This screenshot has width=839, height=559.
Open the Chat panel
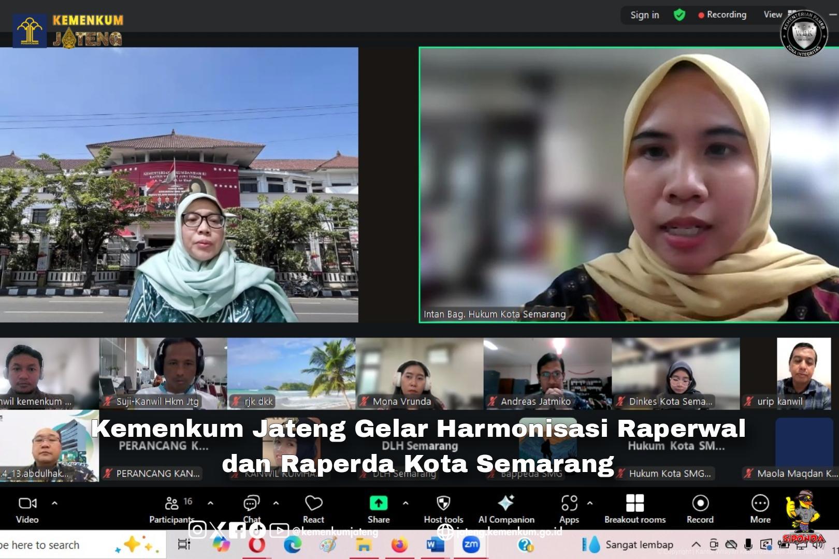point(252,509)
